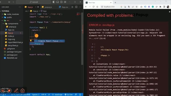This screenshot has width=171, height=96.
Task: Open browser extensions puzzle icon
Action: click(x=160, y=7)
